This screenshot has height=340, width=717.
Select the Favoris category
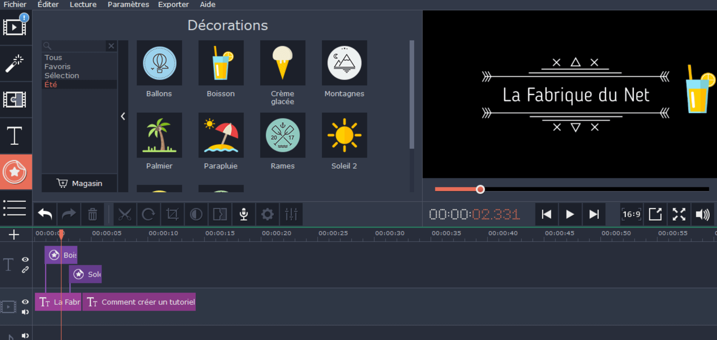(x=57, y=67)
